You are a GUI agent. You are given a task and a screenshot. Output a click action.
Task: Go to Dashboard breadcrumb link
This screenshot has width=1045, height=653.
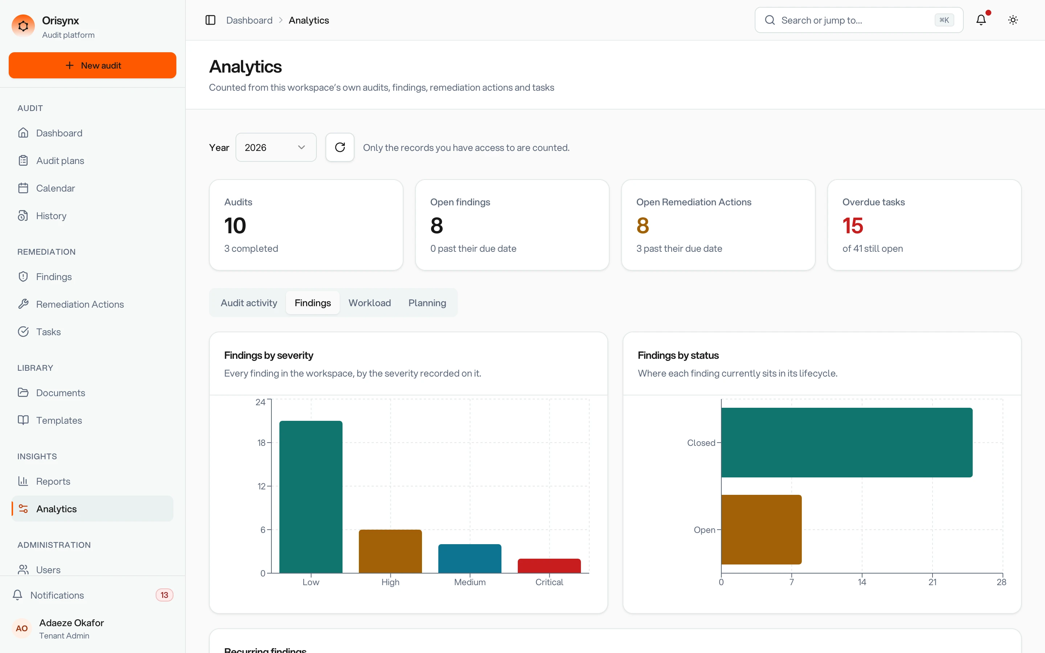(249, 20)
